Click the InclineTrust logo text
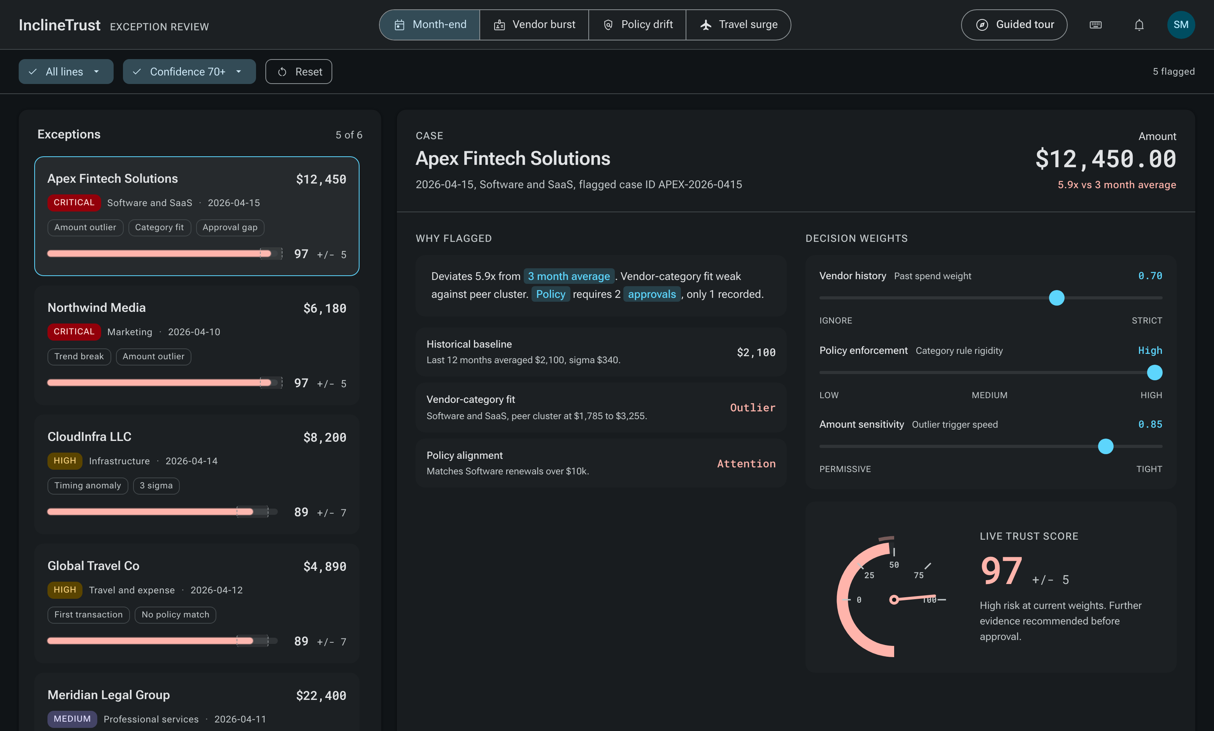Viewport: 1214px width, 731px height. tap(60, 25)
